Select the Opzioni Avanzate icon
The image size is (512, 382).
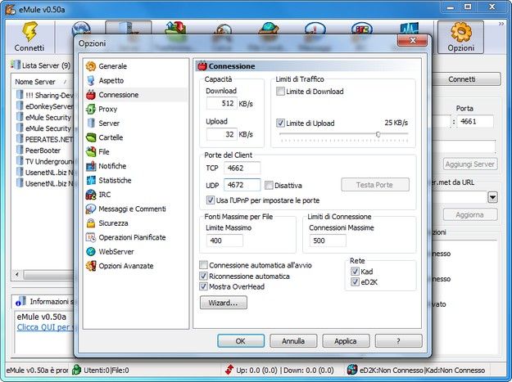point(91,266)
